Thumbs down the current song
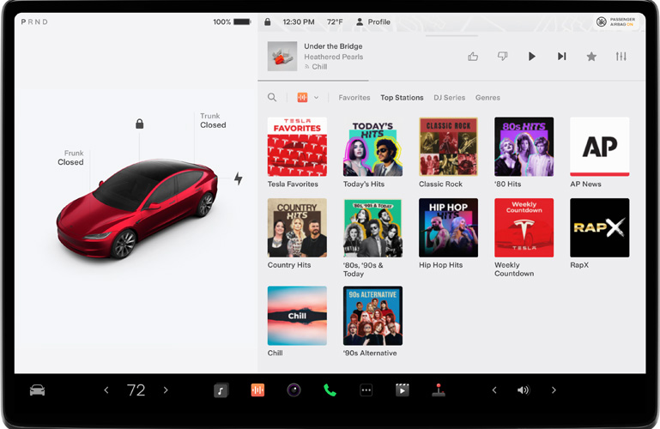The width and height of the screenshot is (660, 429). pos(503,57)
